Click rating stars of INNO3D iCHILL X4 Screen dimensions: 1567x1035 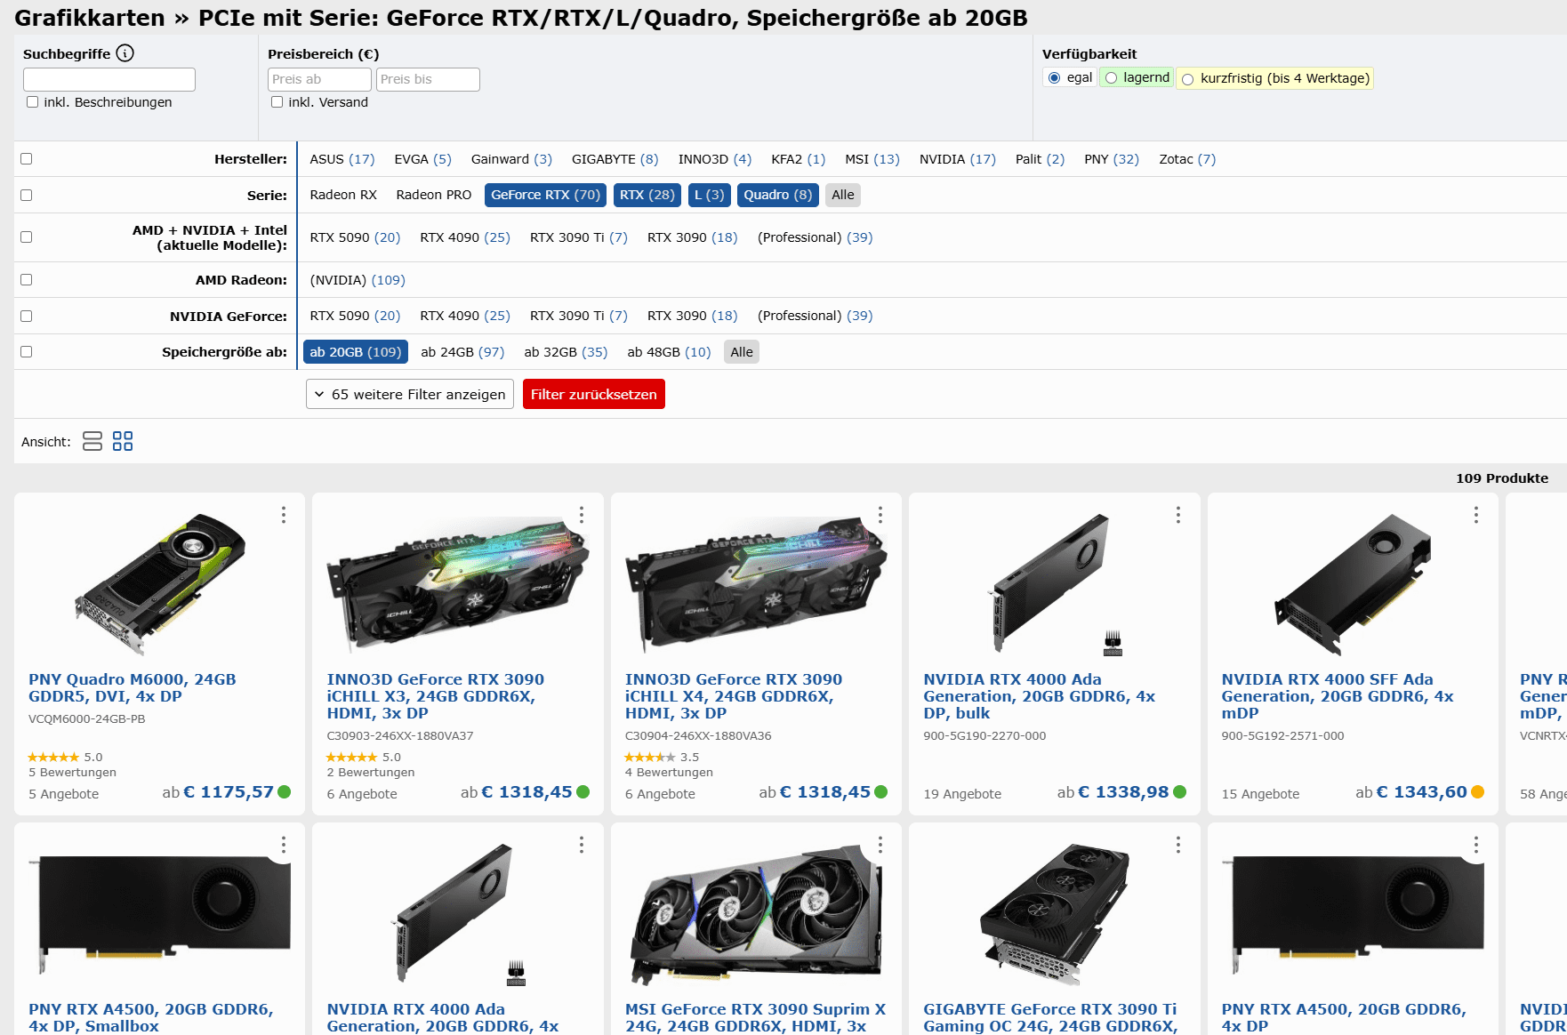click(x=650, y=758)
